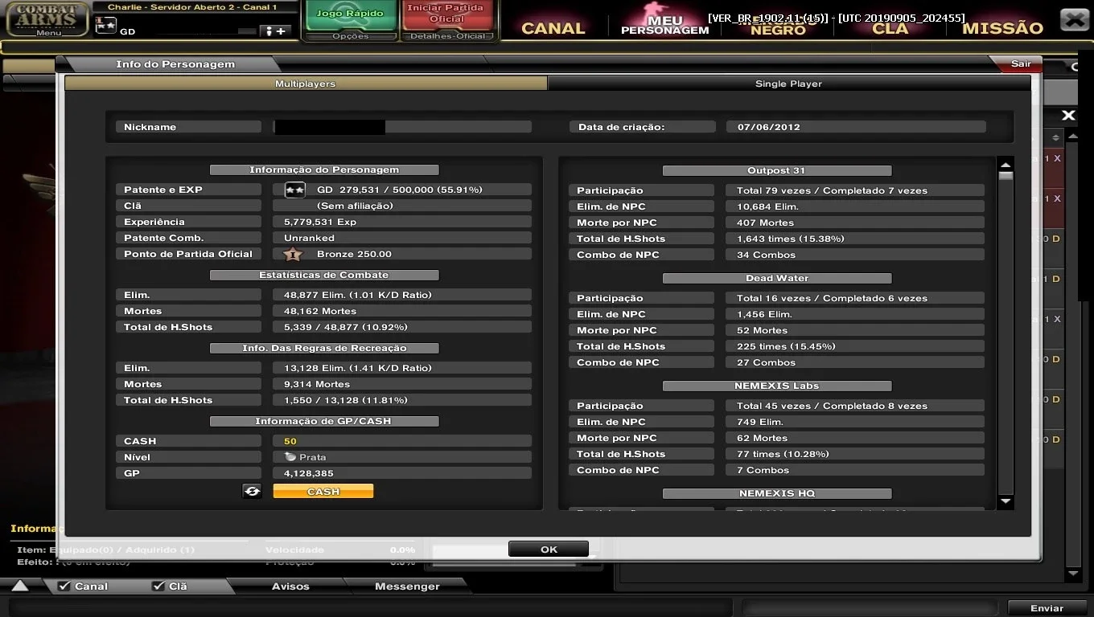1094x617 pixels.
Task: Open the CANAL menu
Action: click(x=553, y=28)
